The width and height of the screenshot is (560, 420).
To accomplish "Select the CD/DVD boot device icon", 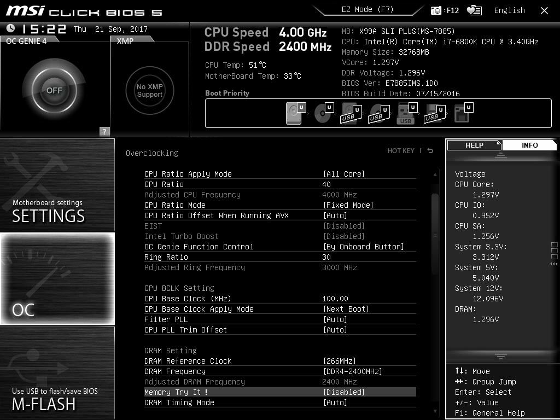I will coord(324,113).
